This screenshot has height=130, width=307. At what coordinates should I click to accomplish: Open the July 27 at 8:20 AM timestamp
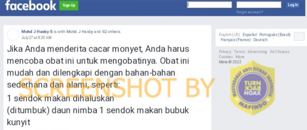tap(36, 37)
